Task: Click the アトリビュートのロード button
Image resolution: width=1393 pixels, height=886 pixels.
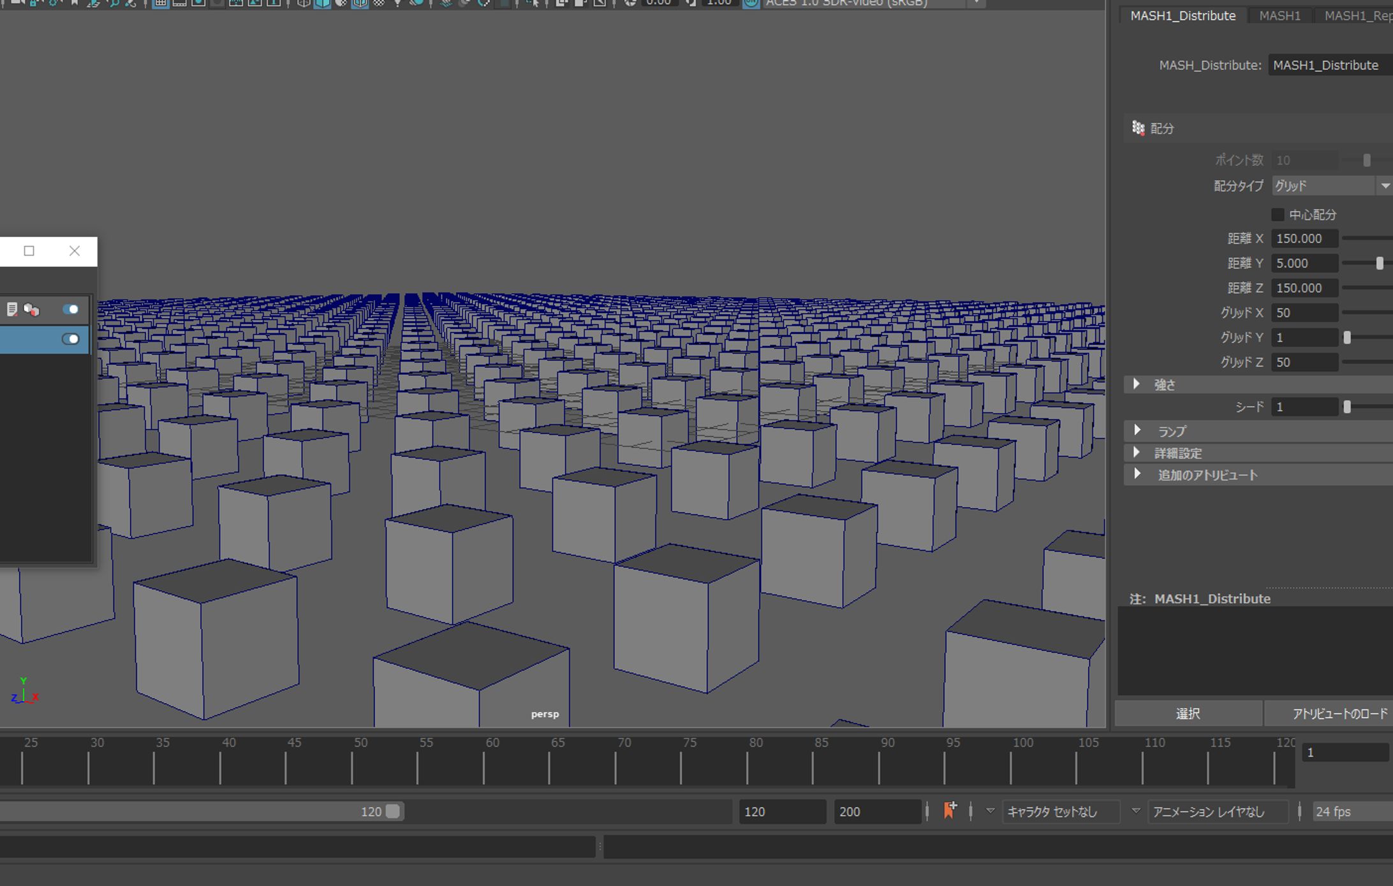Action: [x=1339, y=714]
